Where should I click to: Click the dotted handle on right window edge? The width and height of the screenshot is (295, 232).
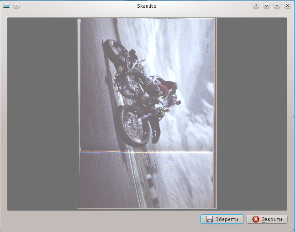(293, 117)
